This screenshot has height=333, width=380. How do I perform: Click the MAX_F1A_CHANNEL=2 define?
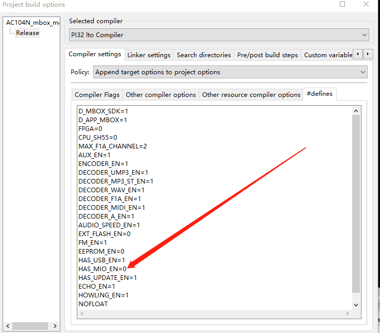(112, 146)
